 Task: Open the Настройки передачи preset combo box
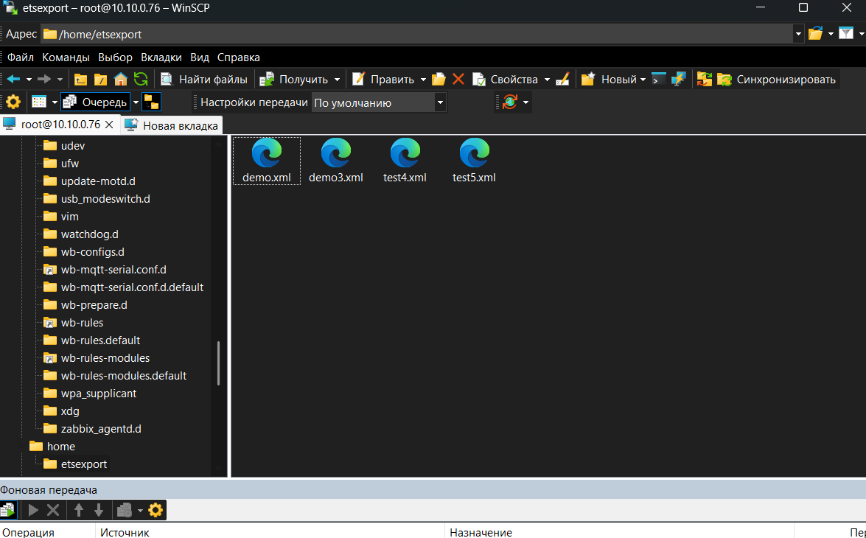pyautogui.click(x=379, y=102)
